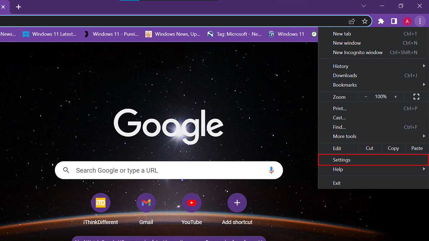
Task: Expand the More tools submenu
Action: (373, 136)
